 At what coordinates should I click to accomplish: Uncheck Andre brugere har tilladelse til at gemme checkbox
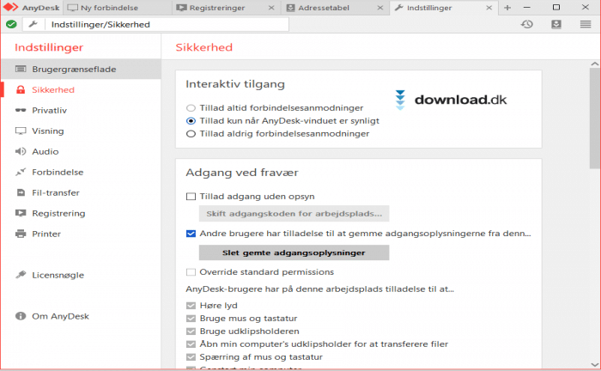[191, 234]
